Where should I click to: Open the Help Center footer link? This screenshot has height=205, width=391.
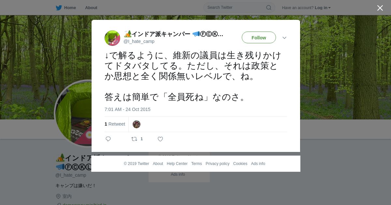pos(177,164)
